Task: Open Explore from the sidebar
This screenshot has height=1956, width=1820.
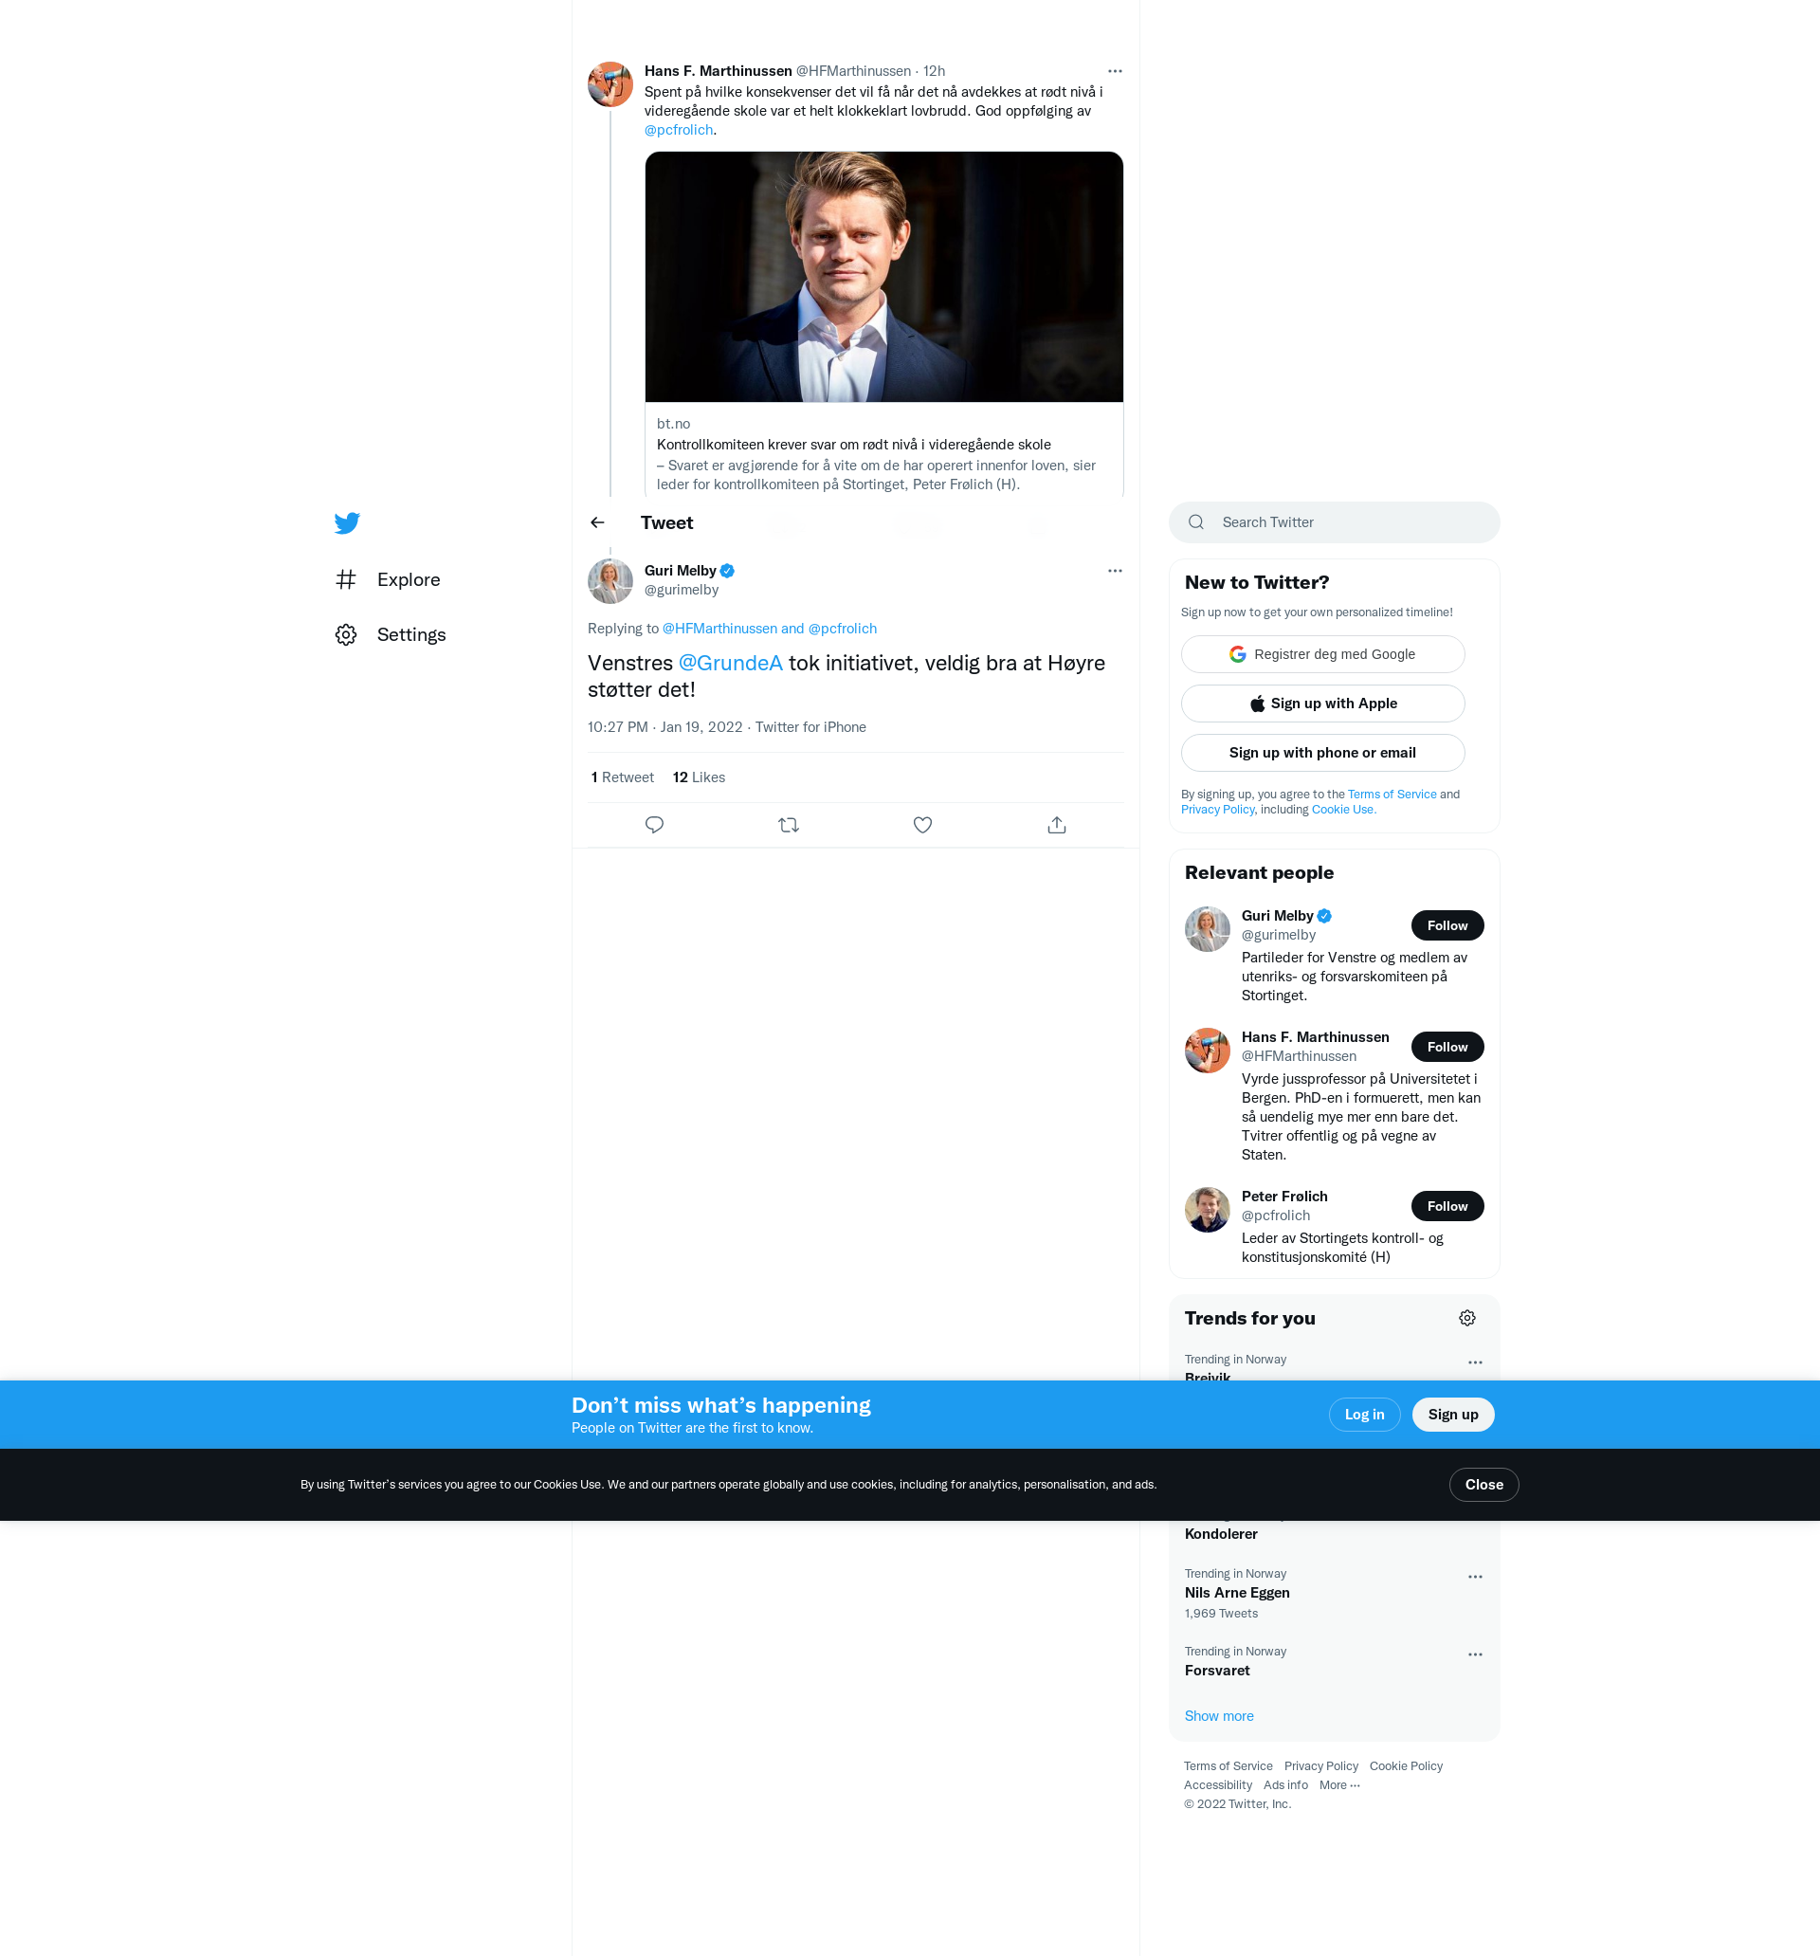Action: point(388,579)
